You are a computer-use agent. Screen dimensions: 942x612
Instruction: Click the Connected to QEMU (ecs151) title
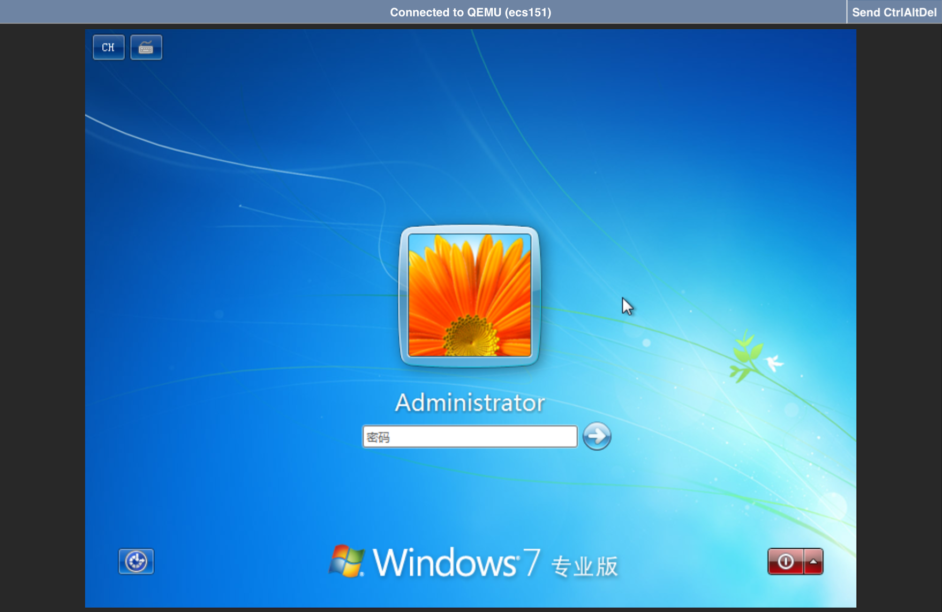click(470, 12)
